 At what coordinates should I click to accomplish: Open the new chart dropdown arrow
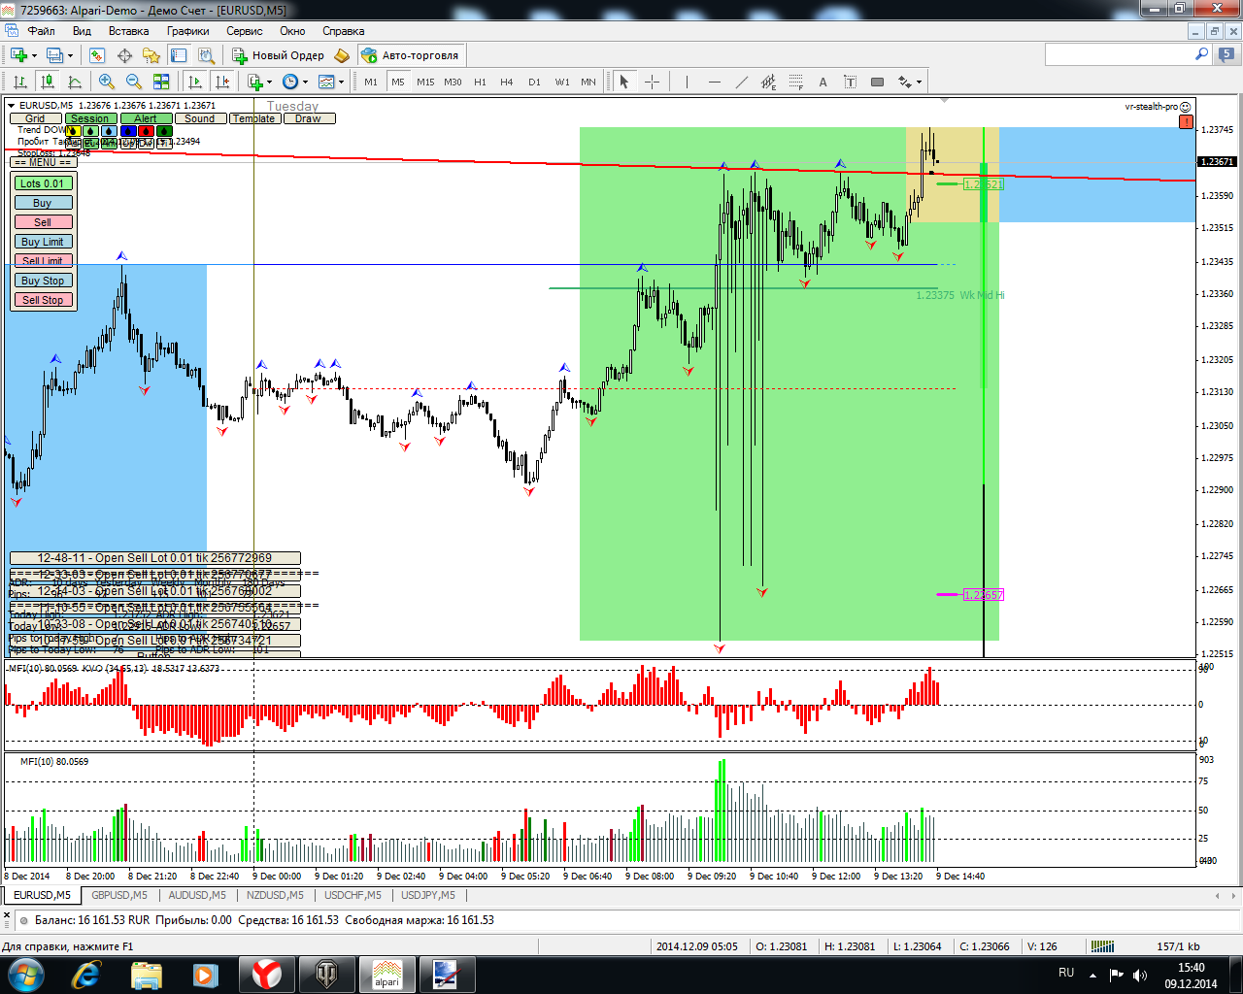(x=34, y=55)
